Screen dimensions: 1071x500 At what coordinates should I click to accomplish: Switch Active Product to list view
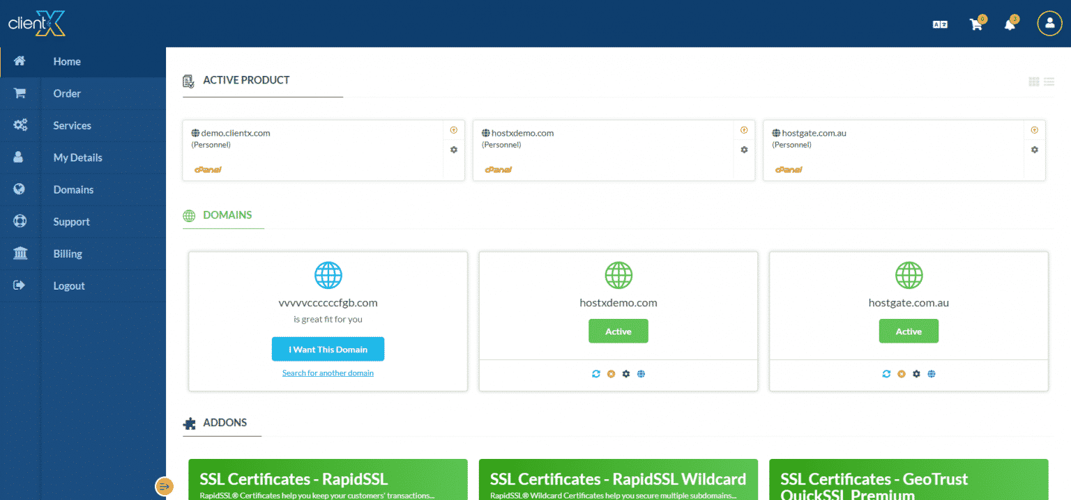point(1049,81)
